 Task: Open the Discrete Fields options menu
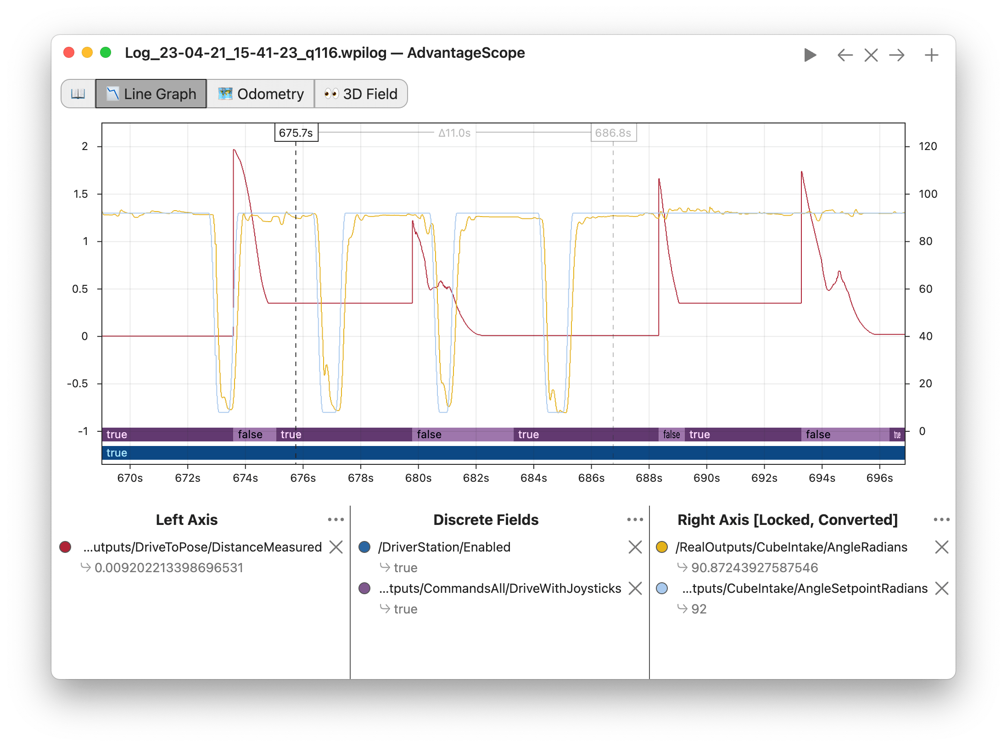634,519
